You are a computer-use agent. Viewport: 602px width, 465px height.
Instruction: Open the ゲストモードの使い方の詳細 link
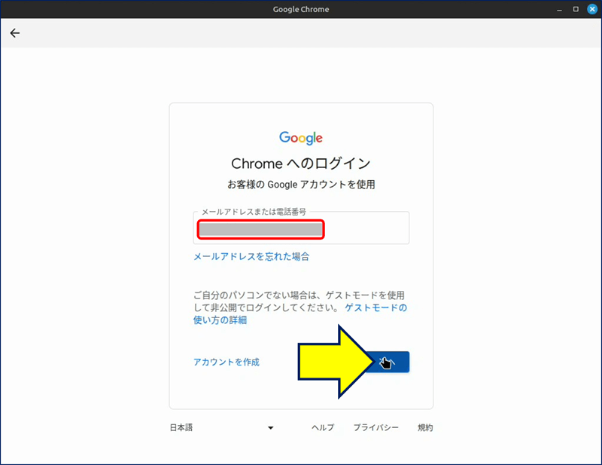click(299, 314)
